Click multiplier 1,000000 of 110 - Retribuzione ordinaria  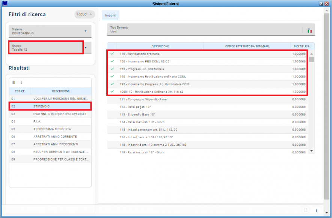(299, 54)
